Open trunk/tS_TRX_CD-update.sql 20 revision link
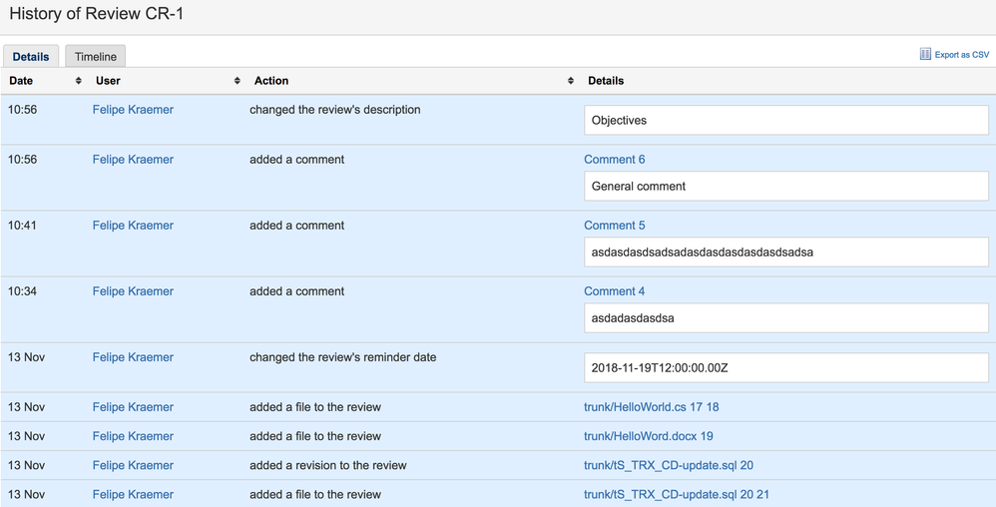 669,466
